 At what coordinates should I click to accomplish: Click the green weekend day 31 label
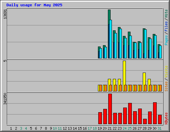[x=159, y=128]
